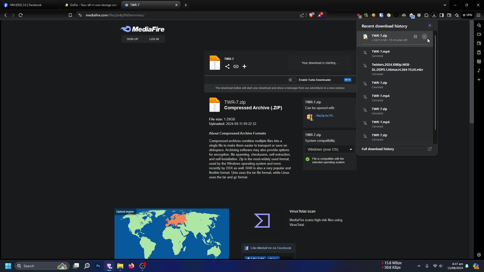484x272 pixels.
Task: Toggle the browser sidebar panel
Action: [442, 15]
